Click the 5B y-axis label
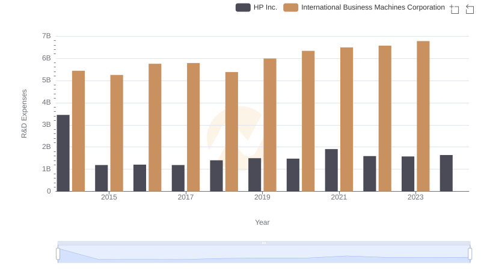Image resolution: width=481 pixels, height=277 pixels. [46, 81]
